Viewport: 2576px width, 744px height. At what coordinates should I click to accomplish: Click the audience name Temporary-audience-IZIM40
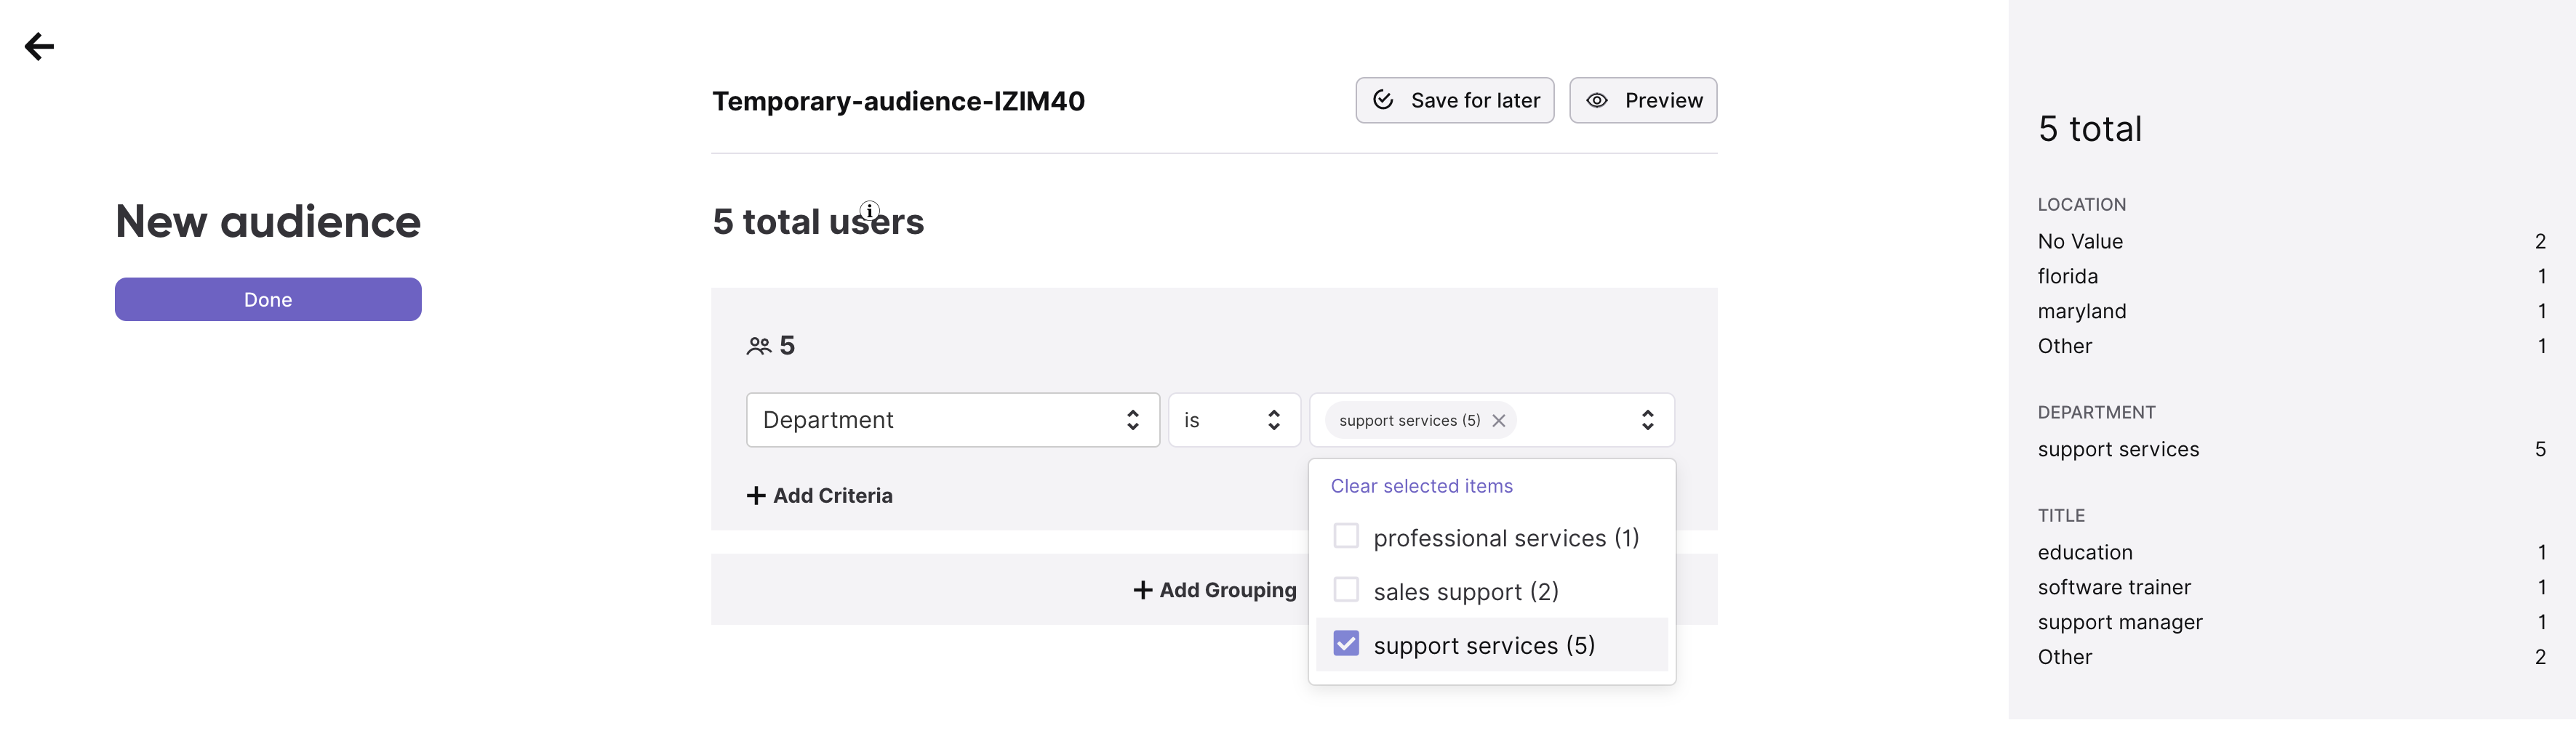(x=898, y=101)
